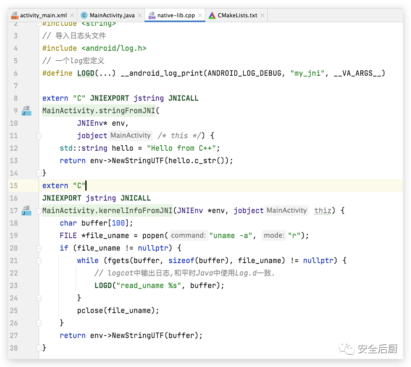The width and height of the screenshot is (411, 367).
Task: Close the activity_main.xml tab
Action: pos(72,16)
